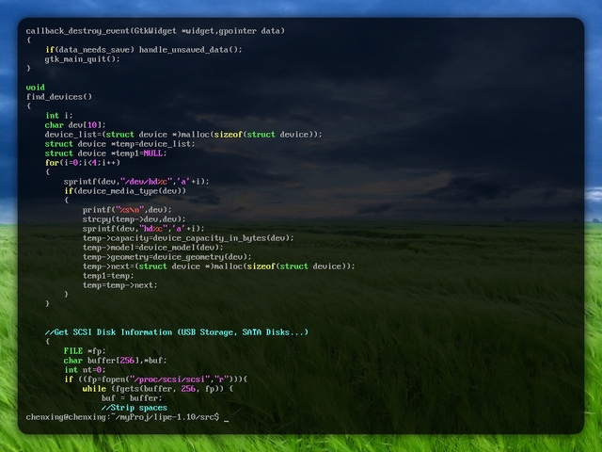Click the 'temp=temp->next;' line
Viewport: 602px width, 452px height.
(x=120, y=285)
